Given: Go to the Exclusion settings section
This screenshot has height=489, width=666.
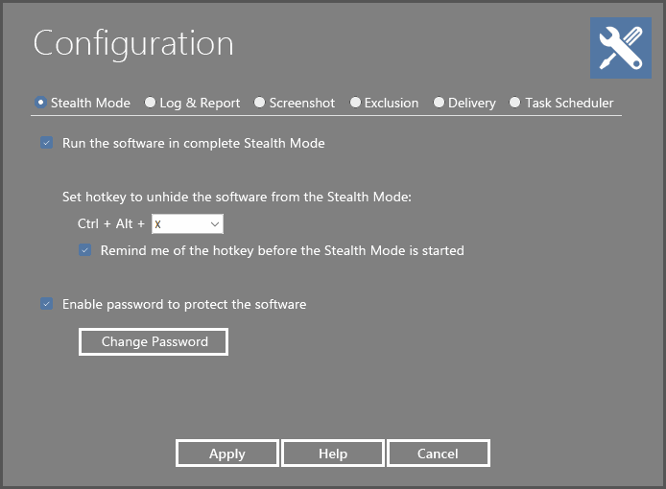Looking at the screenshot, I should coord(355,103).
